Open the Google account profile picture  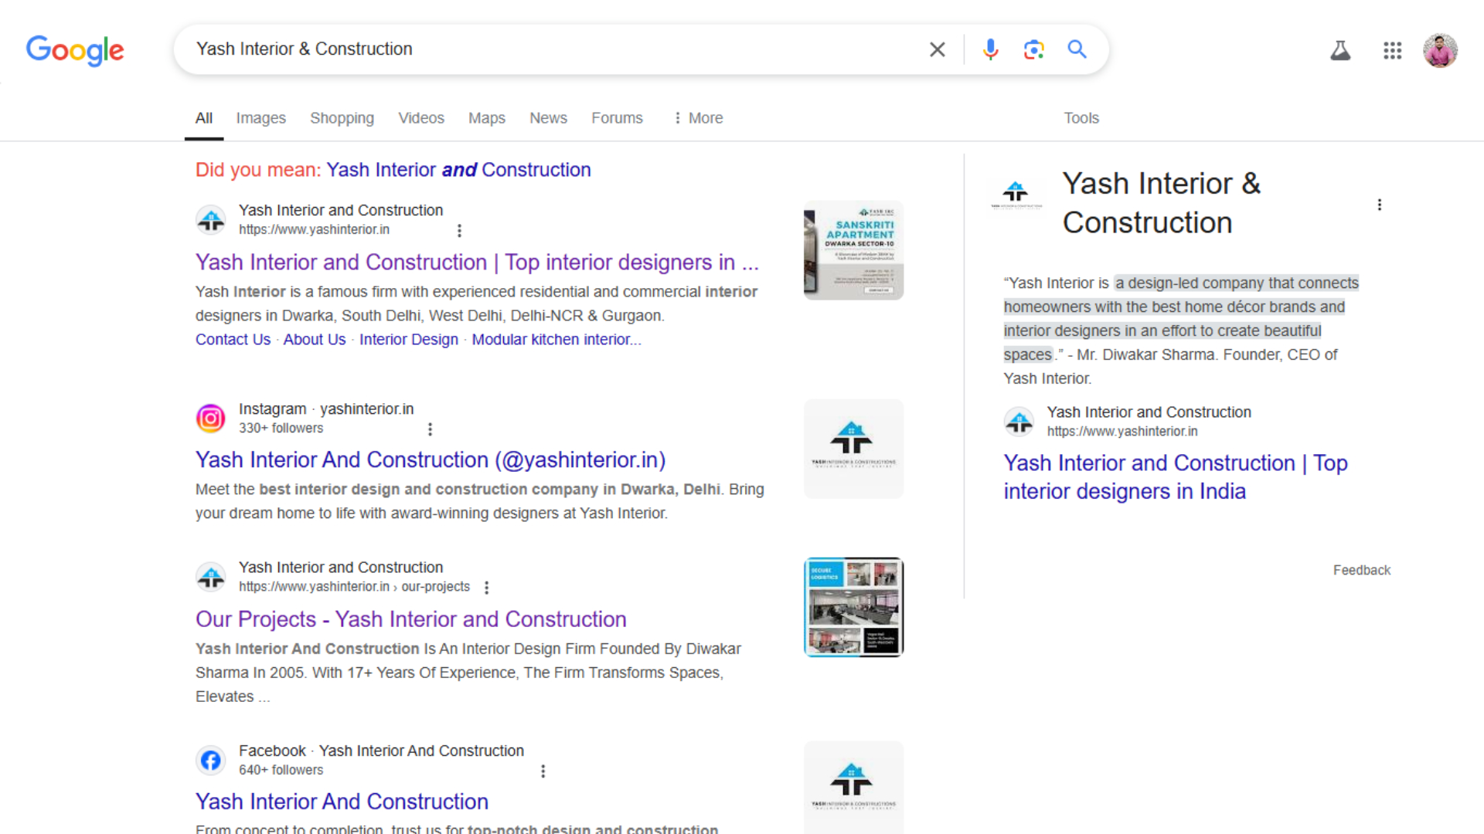pos(1440,51)
